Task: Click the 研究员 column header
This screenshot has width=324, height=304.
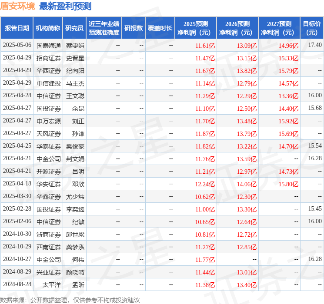Action: click(x=74, y=28)
